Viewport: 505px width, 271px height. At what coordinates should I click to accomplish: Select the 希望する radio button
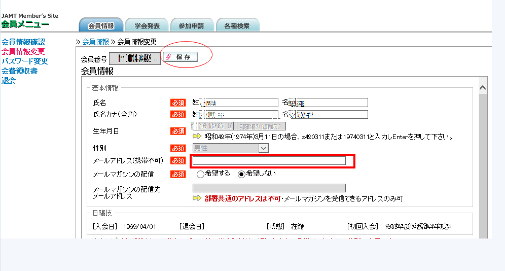(x=200, y=174)
